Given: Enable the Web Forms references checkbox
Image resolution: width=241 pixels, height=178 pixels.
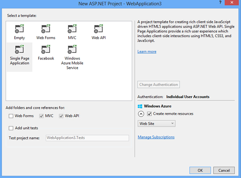Looking at the screenshot, I should click(11, 116).
